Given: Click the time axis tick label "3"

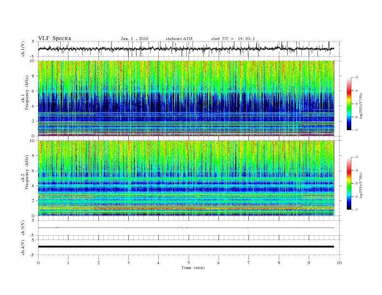Looking at the screenshot, I should coord(128,263).
